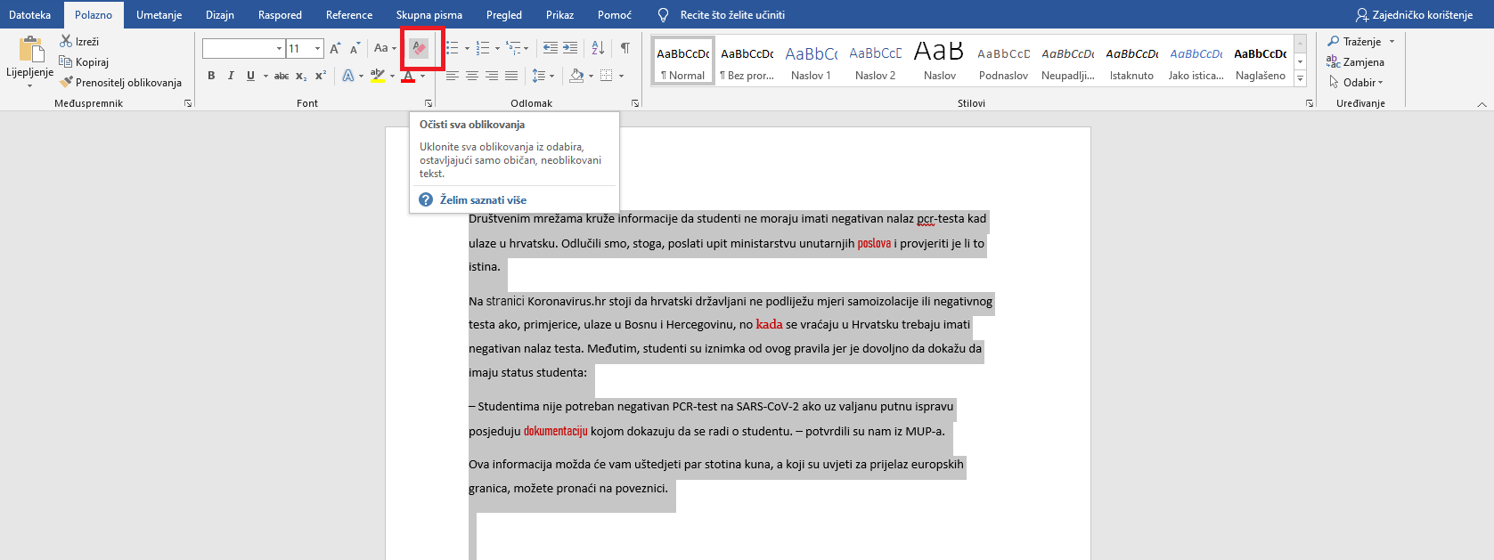The width and height of the screenshot is (1494, 560).
Task: Decrease font size with shrink font icon
Action: [x=355, y=48]
